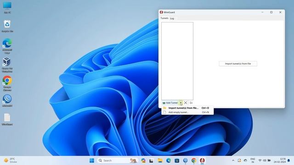Launch Oracle VM VirtualBox desktop shortcut

(7, 65)
